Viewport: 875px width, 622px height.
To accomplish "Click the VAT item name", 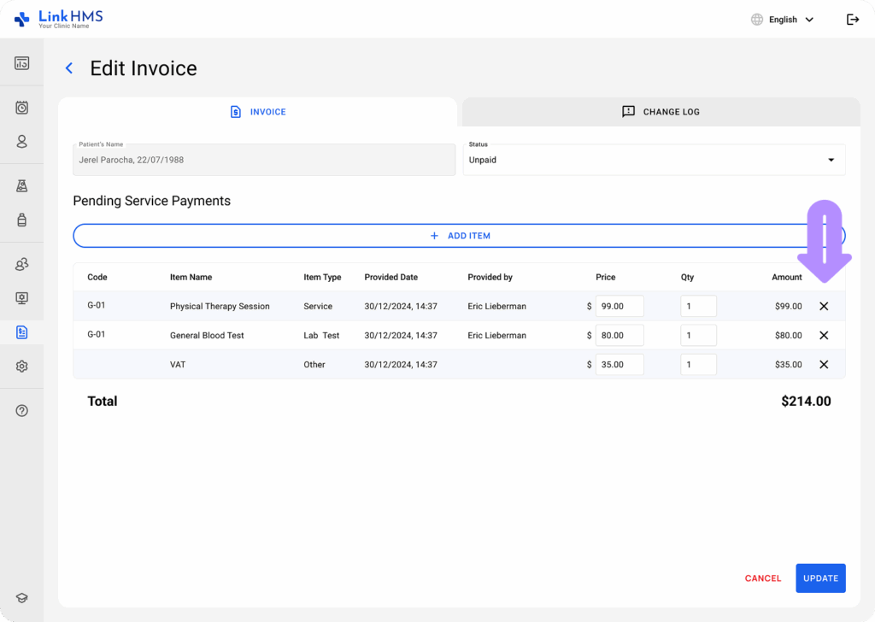I will [x=178, y=364].
